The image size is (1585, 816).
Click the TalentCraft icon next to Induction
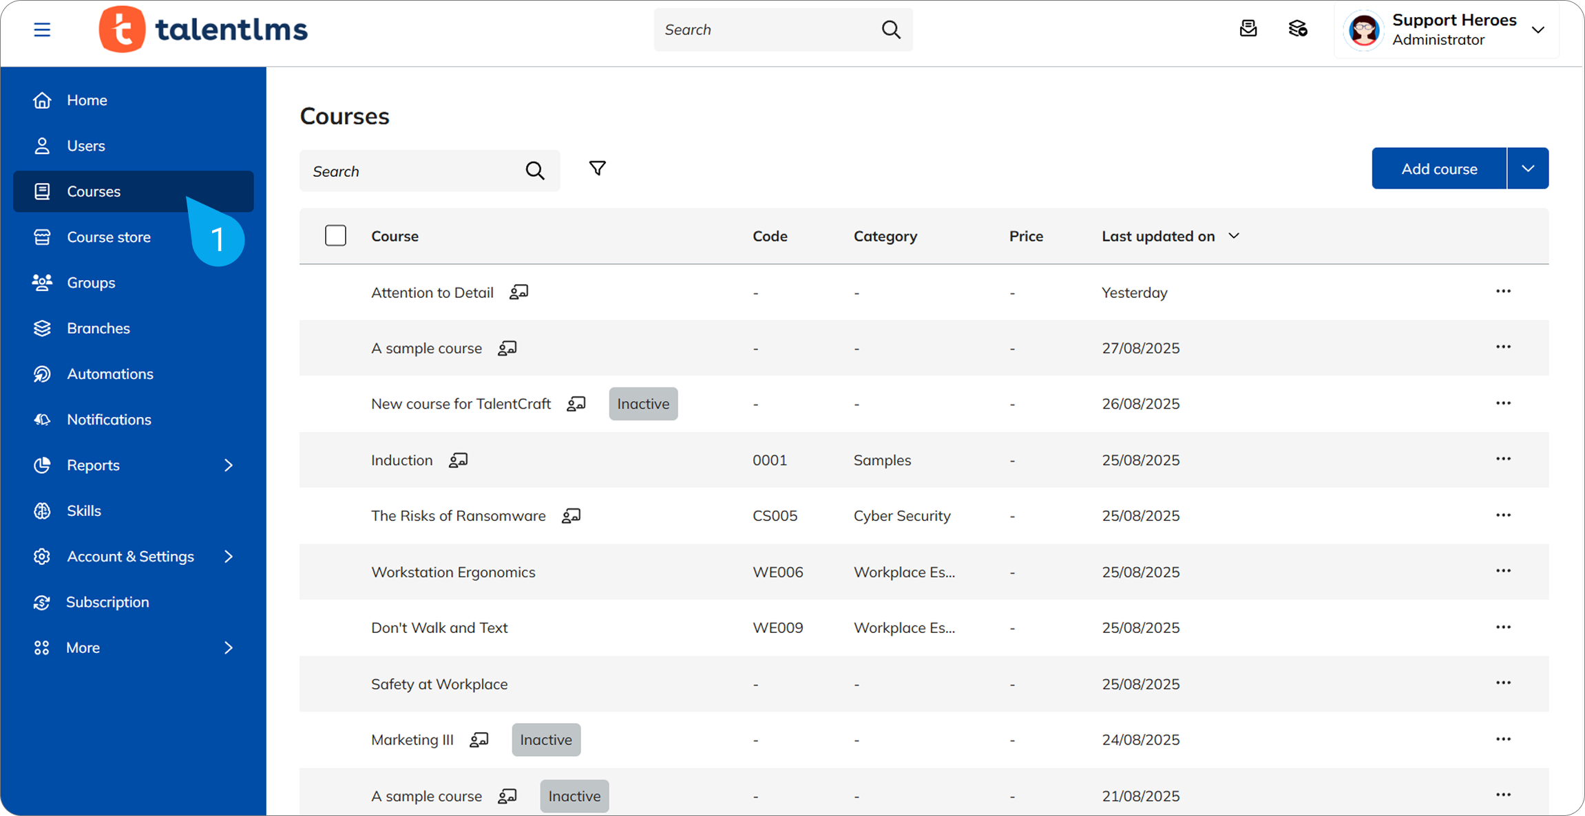tap(459, 460)
